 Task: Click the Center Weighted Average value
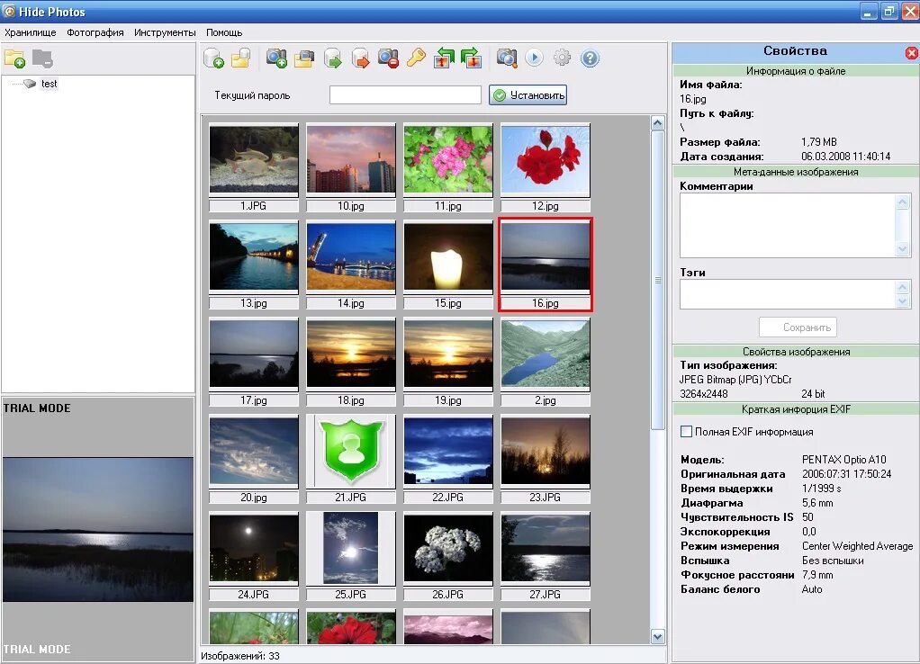[x=857, y=546]
